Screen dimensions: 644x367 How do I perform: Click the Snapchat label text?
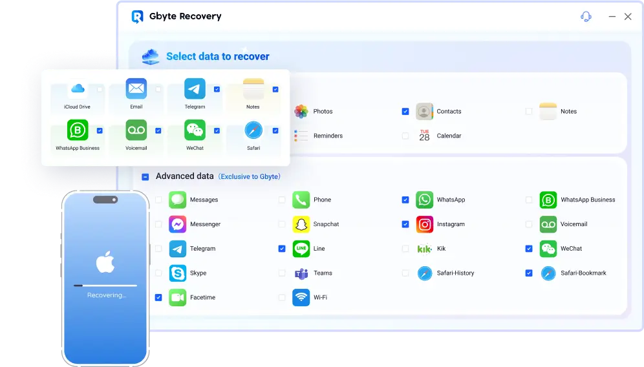point(326,224)
